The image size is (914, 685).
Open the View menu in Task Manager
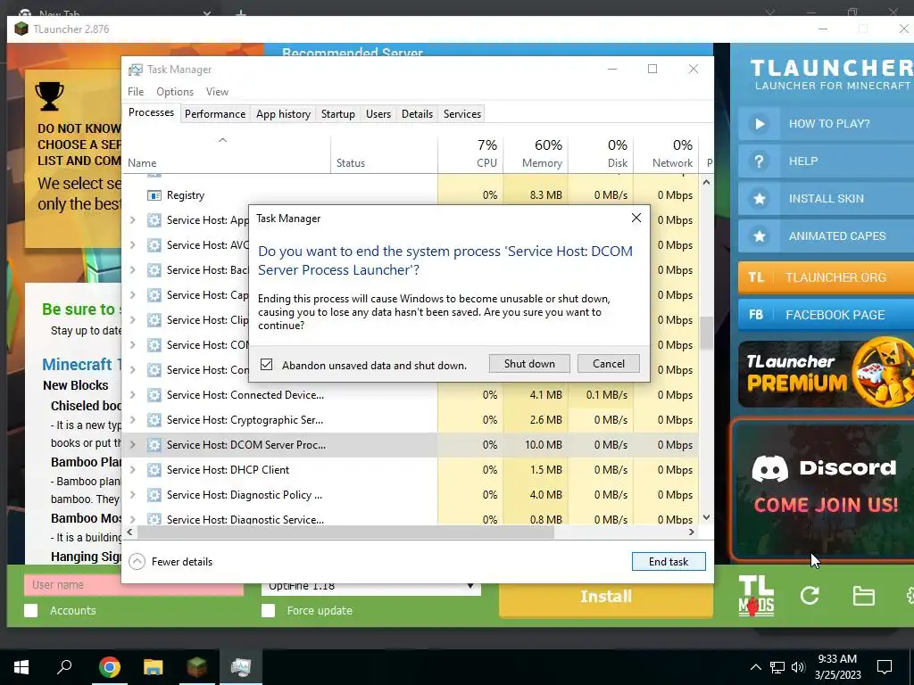217,92
